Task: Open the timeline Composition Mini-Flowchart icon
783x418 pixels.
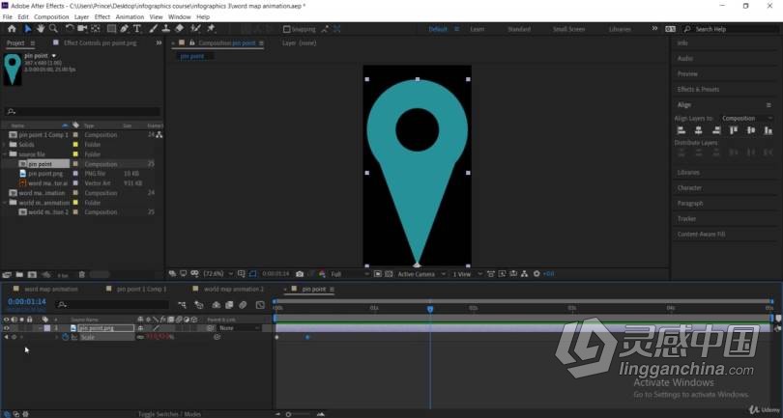Action: tap(182, 304)
